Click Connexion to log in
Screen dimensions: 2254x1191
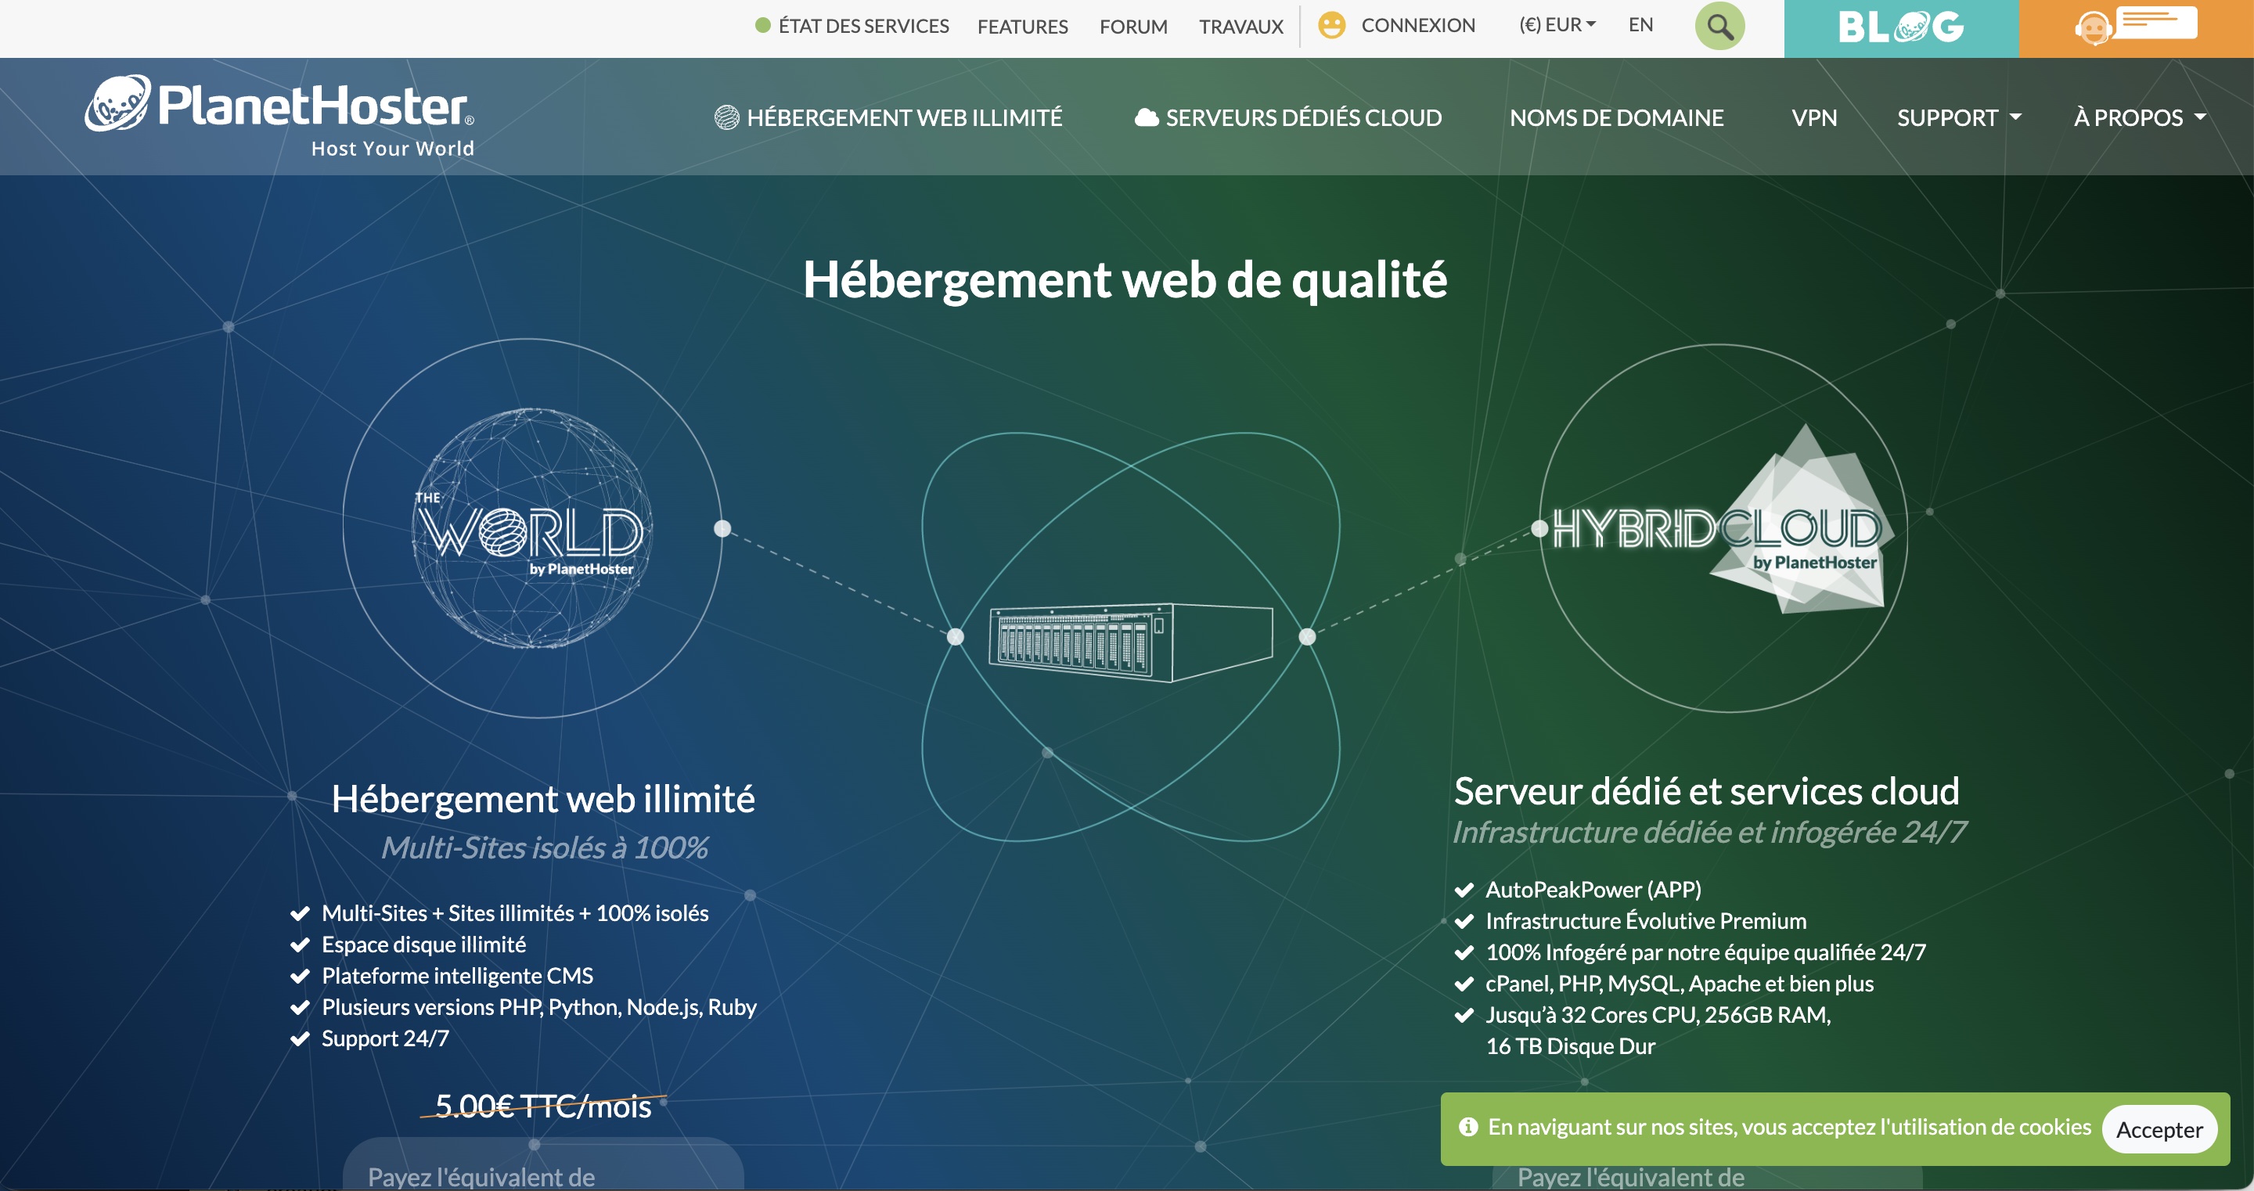pos(1417,25)
